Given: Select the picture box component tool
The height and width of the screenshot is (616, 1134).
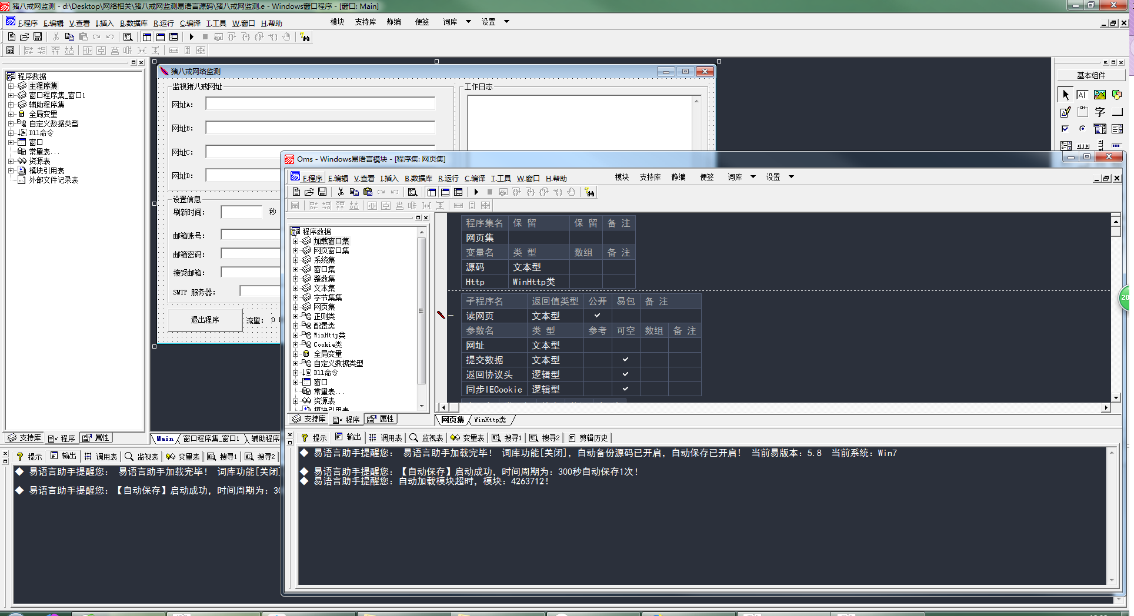Looking at the screenshot, I should click(x=1100, y=95).
